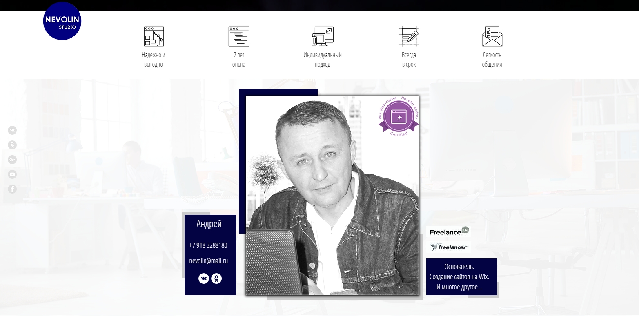Click the 'Индивидуальный подход' text label
This screenshot has width=639, height=316.
323,60
